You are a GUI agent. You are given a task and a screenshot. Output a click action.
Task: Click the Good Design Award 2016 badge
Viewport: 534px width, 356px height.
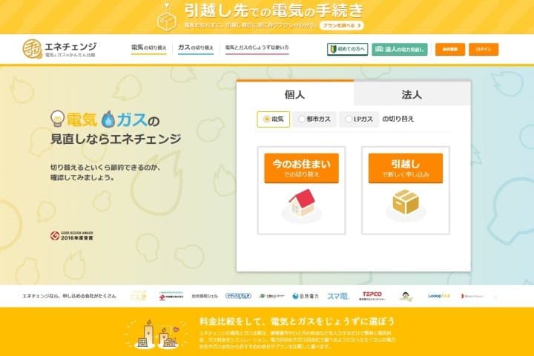click(x=72, y=236)
